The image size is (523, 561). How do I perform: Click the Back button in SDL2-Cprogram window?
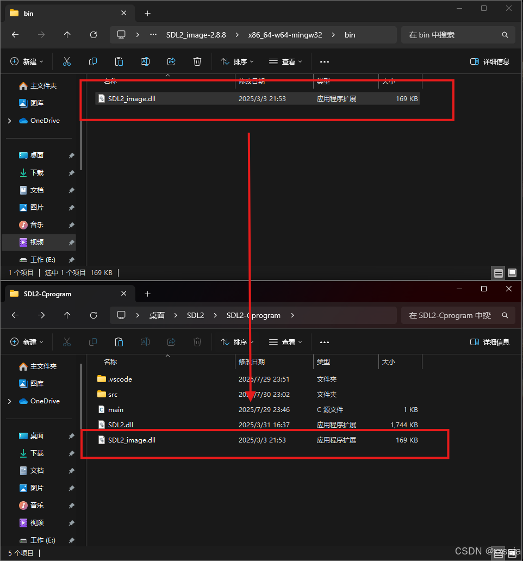(x=15, y=315)
